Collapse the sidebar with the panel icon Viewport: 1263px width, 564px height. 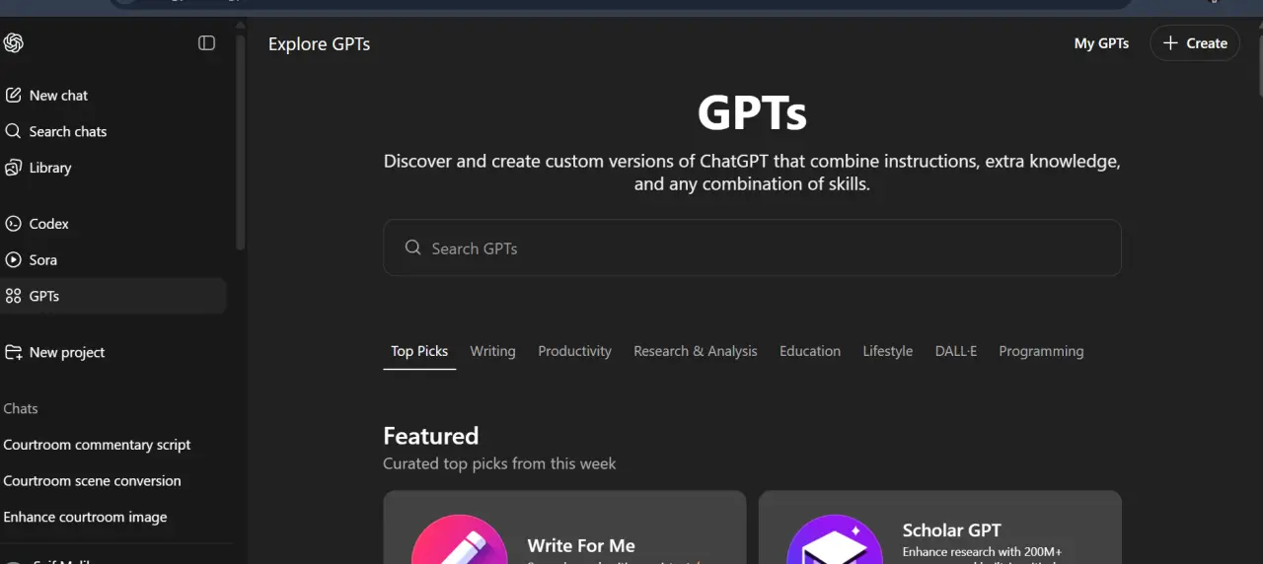coord(206,42)
